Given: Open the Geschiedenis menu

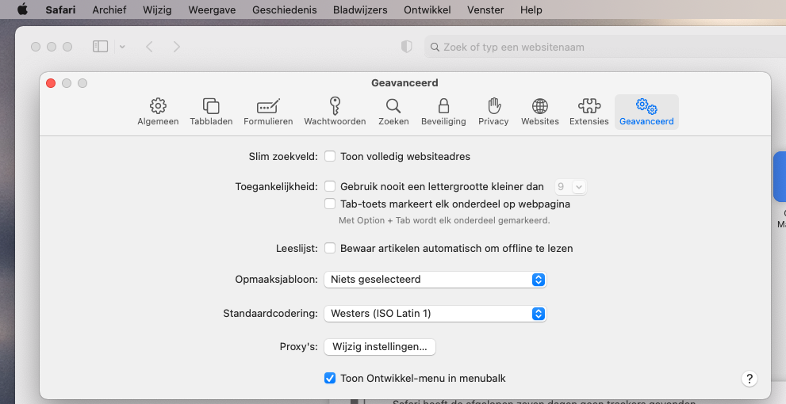Looking at the screenshot, I should (284, 10).
